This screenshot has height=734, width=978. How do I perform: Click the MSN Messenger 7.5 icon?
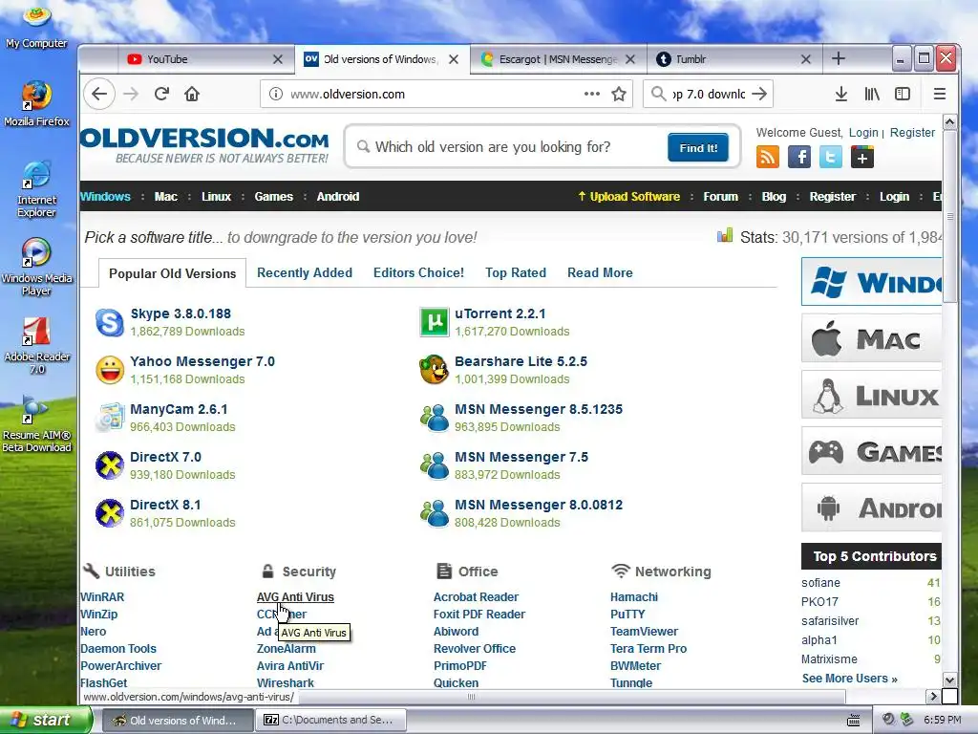coord(435,465)
